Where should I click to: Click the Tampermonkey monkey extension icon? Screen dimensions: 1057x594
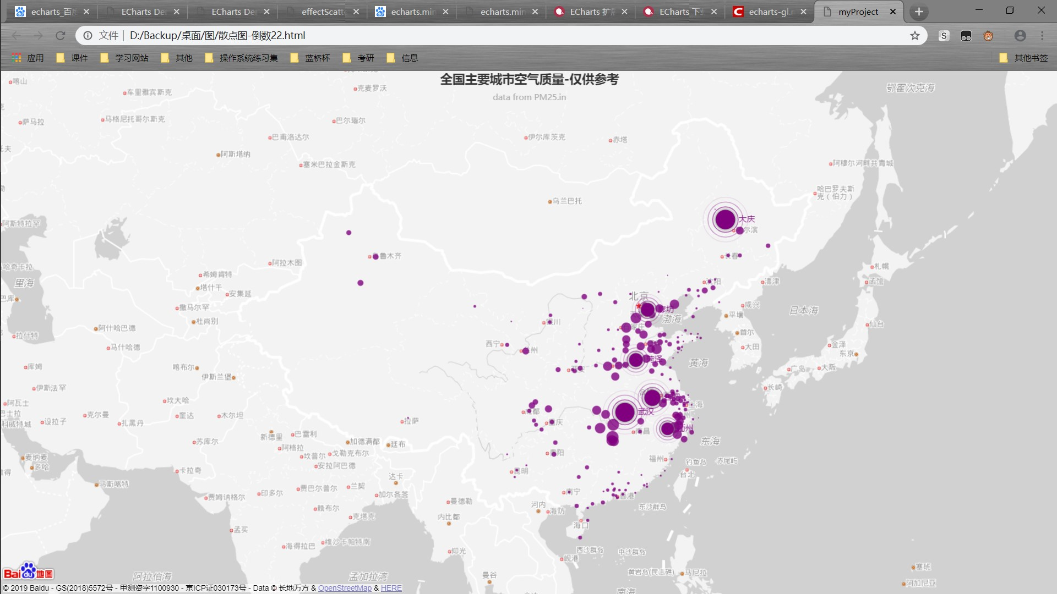point(988,36)
